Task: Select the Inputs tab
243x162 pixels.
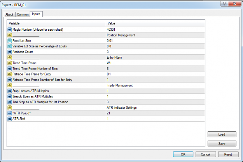Action: pyautogui.click(x=36, y=14)
